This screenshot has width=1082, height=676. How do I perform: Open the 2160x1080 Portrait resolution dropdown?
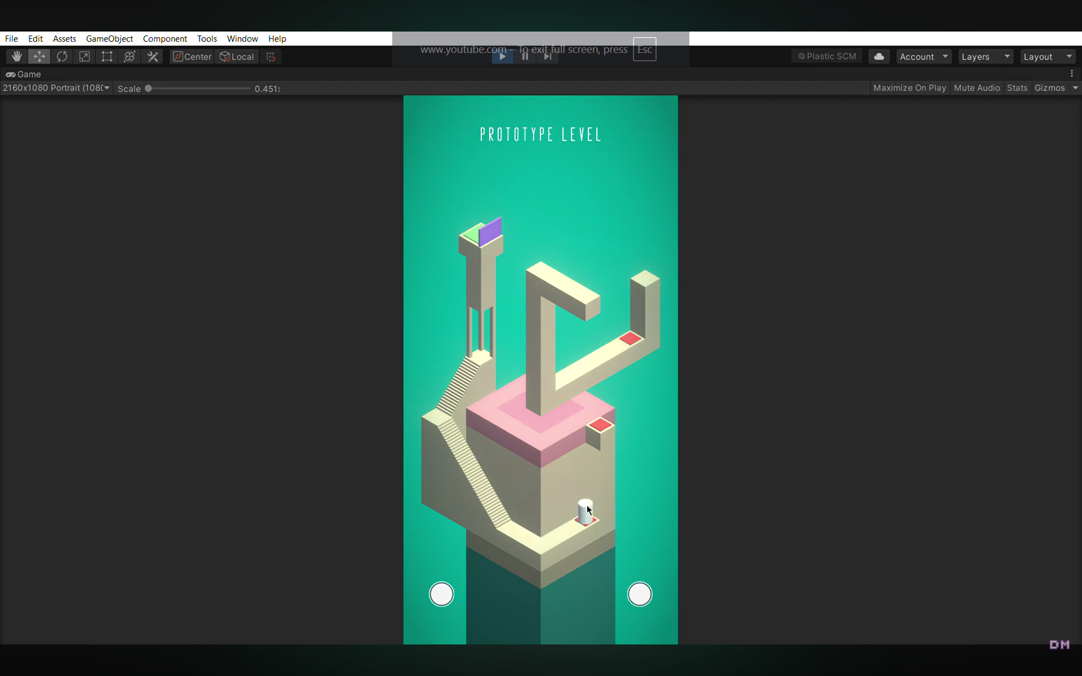(55, 88)
